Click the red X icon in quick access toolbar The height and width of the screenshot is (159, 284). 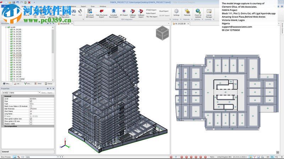click(x=29, y=2)
